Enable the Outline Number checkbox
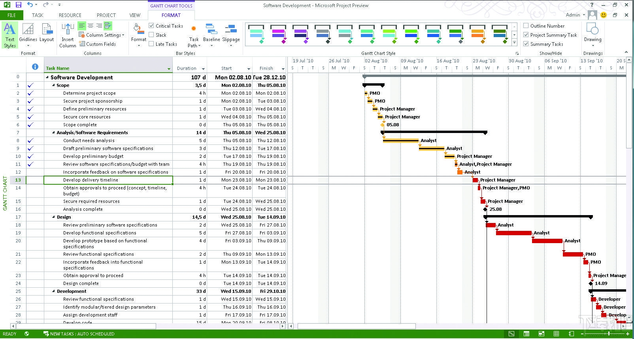 pos(526,26)
